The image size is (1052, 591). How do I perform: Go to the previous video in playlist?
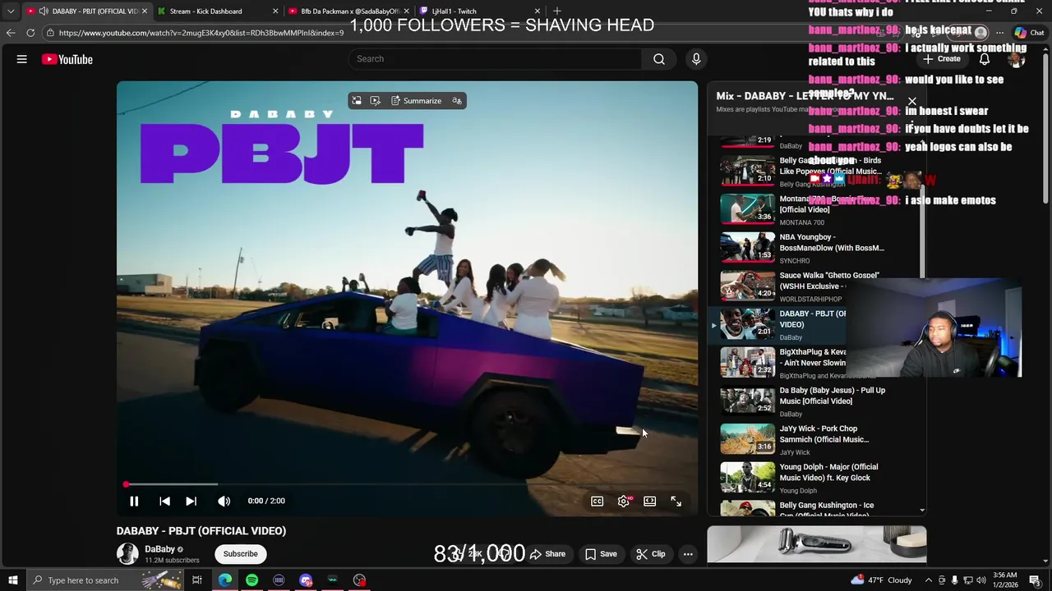coord(164,501)
